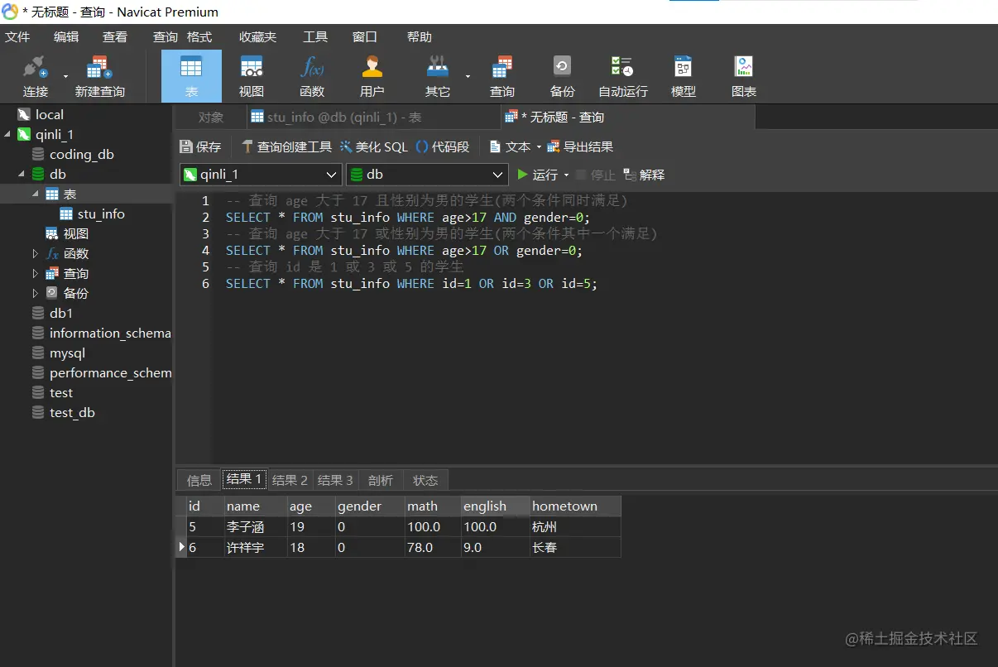The height and width of the screenshot is (667, 998).
Task: Open the 查看 menu
Action: 115,36
